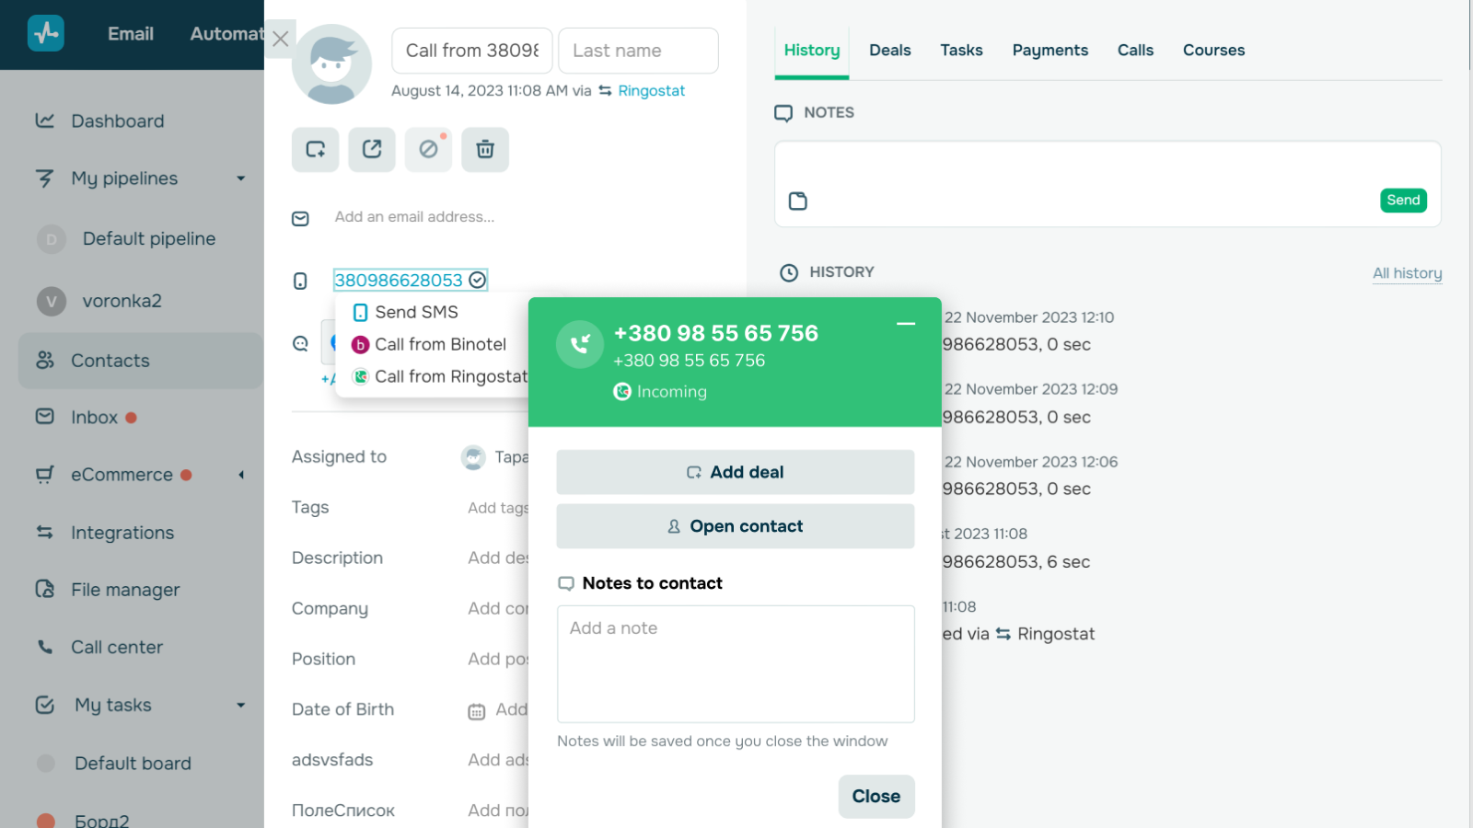The width and height of the screenshot is (1473, 828).
Task: Click the trash delete contact icon
Action: [485, 150]
